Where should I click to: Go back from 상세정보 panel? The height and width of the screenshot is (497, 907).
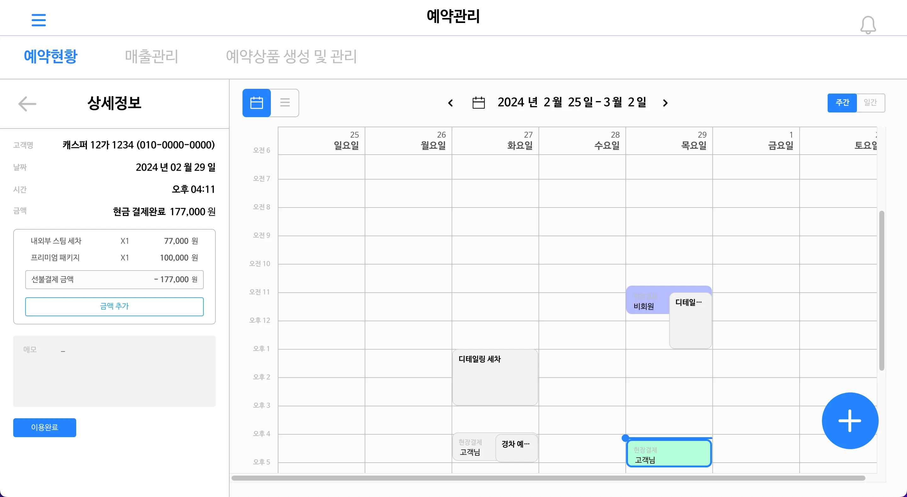pos(27,104)
